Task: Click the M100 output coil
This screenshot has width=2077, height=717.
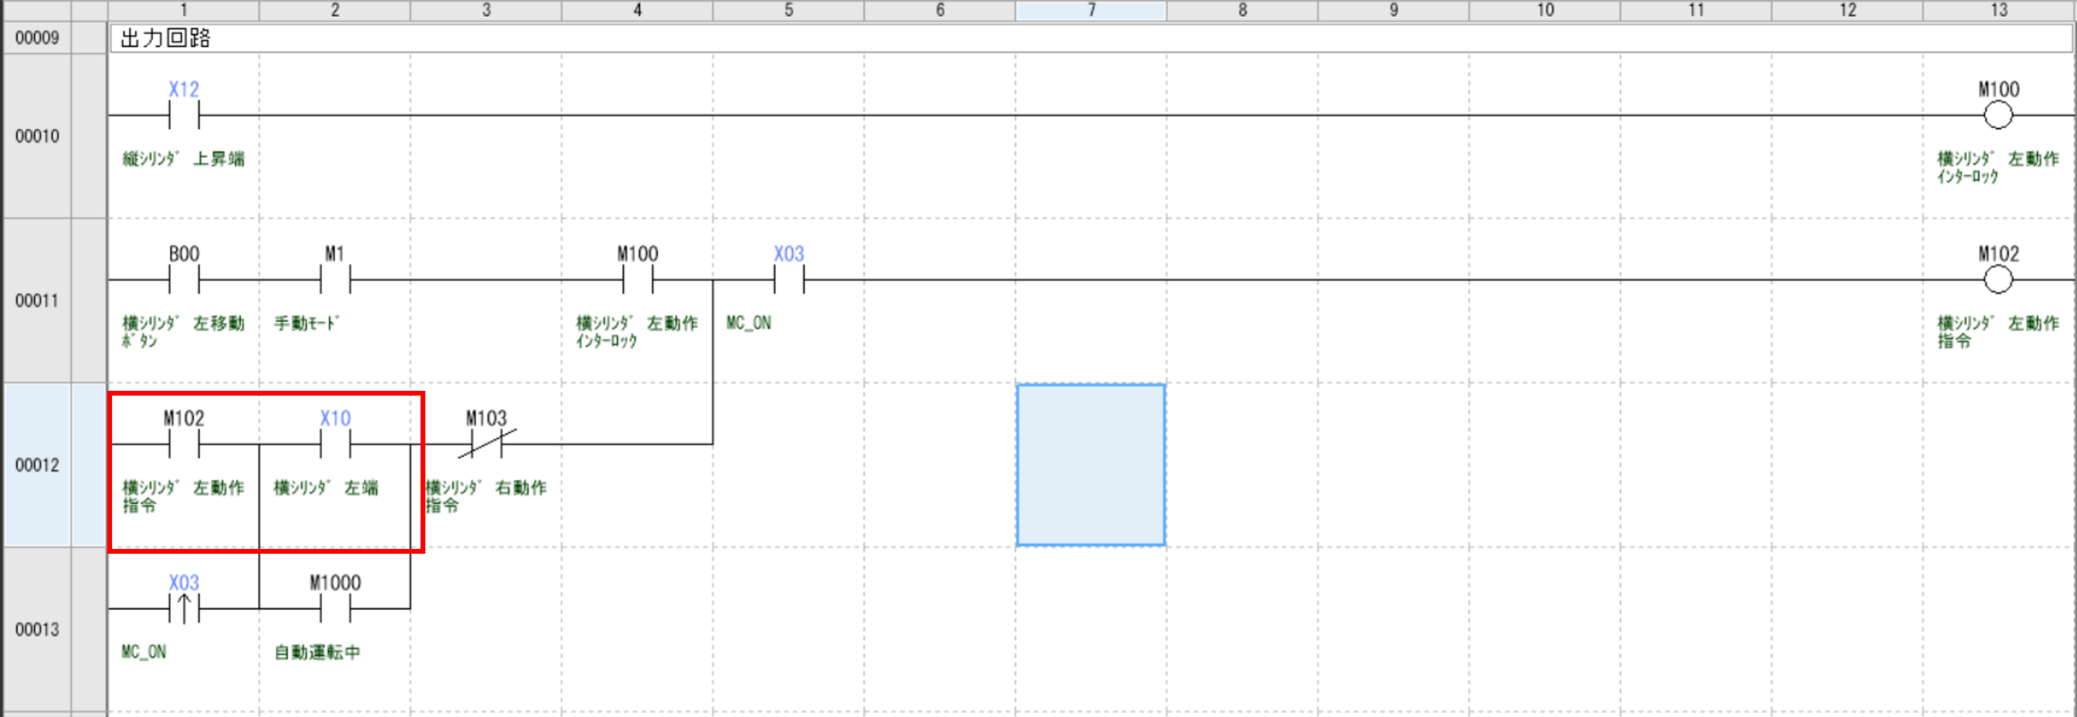Action: (1997, 115)
